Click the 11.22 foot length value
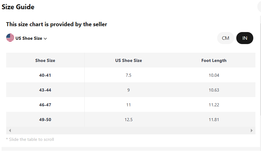Image resolution: width=261 pixels, height=151 pixels. tap(214, 105)
